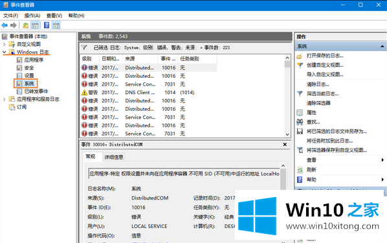Sort by the 任务类别 column header
This screenshot has width=387, height=243.
[x=197, y=59]
